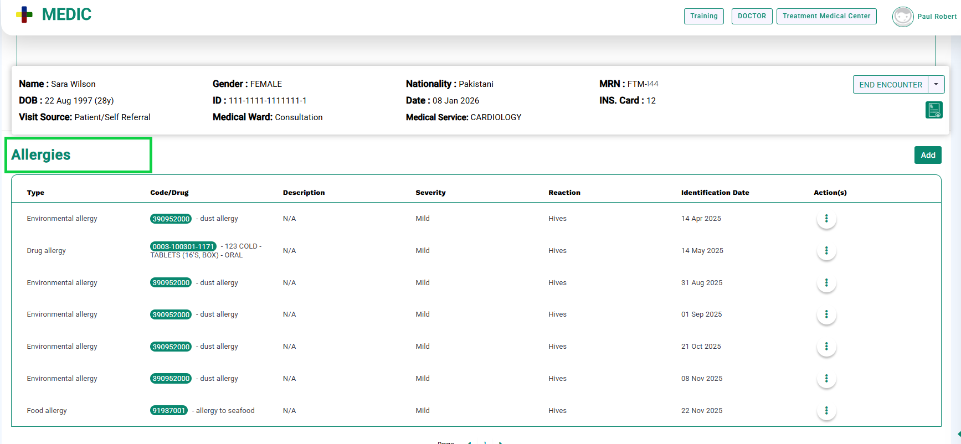961x444 pixels.
Task: Click the Training badge in header
Action: pos(703,16)
